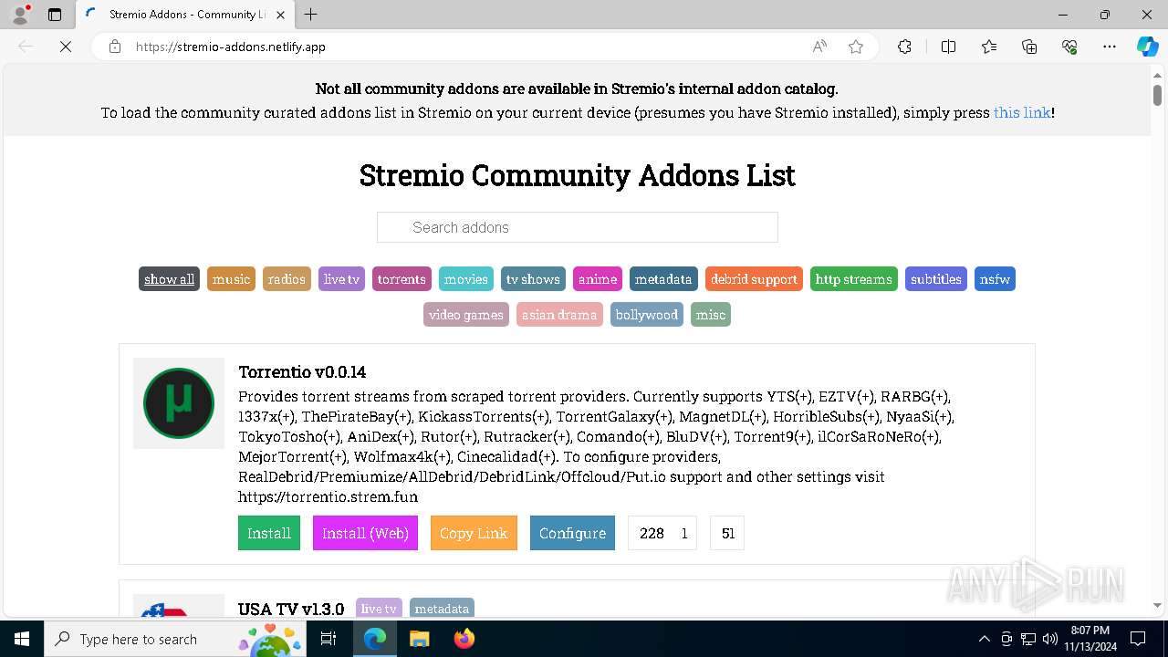Click Install (Web) for Torrentio
This screenshot has height=657, width=1168.
pyautogui.click(x=365, y=533)
